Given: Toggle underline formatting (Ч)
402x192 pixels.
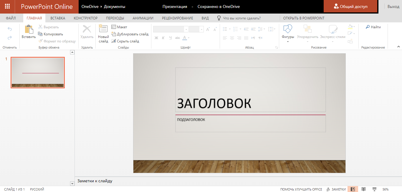Looking at the screenshot, I should (x=170, y=38).
